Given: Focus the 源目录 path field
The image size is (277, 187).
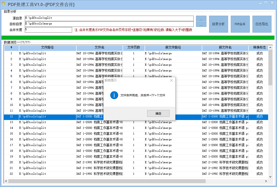Looking at the screenshot, I should click(x=109, y=18).
